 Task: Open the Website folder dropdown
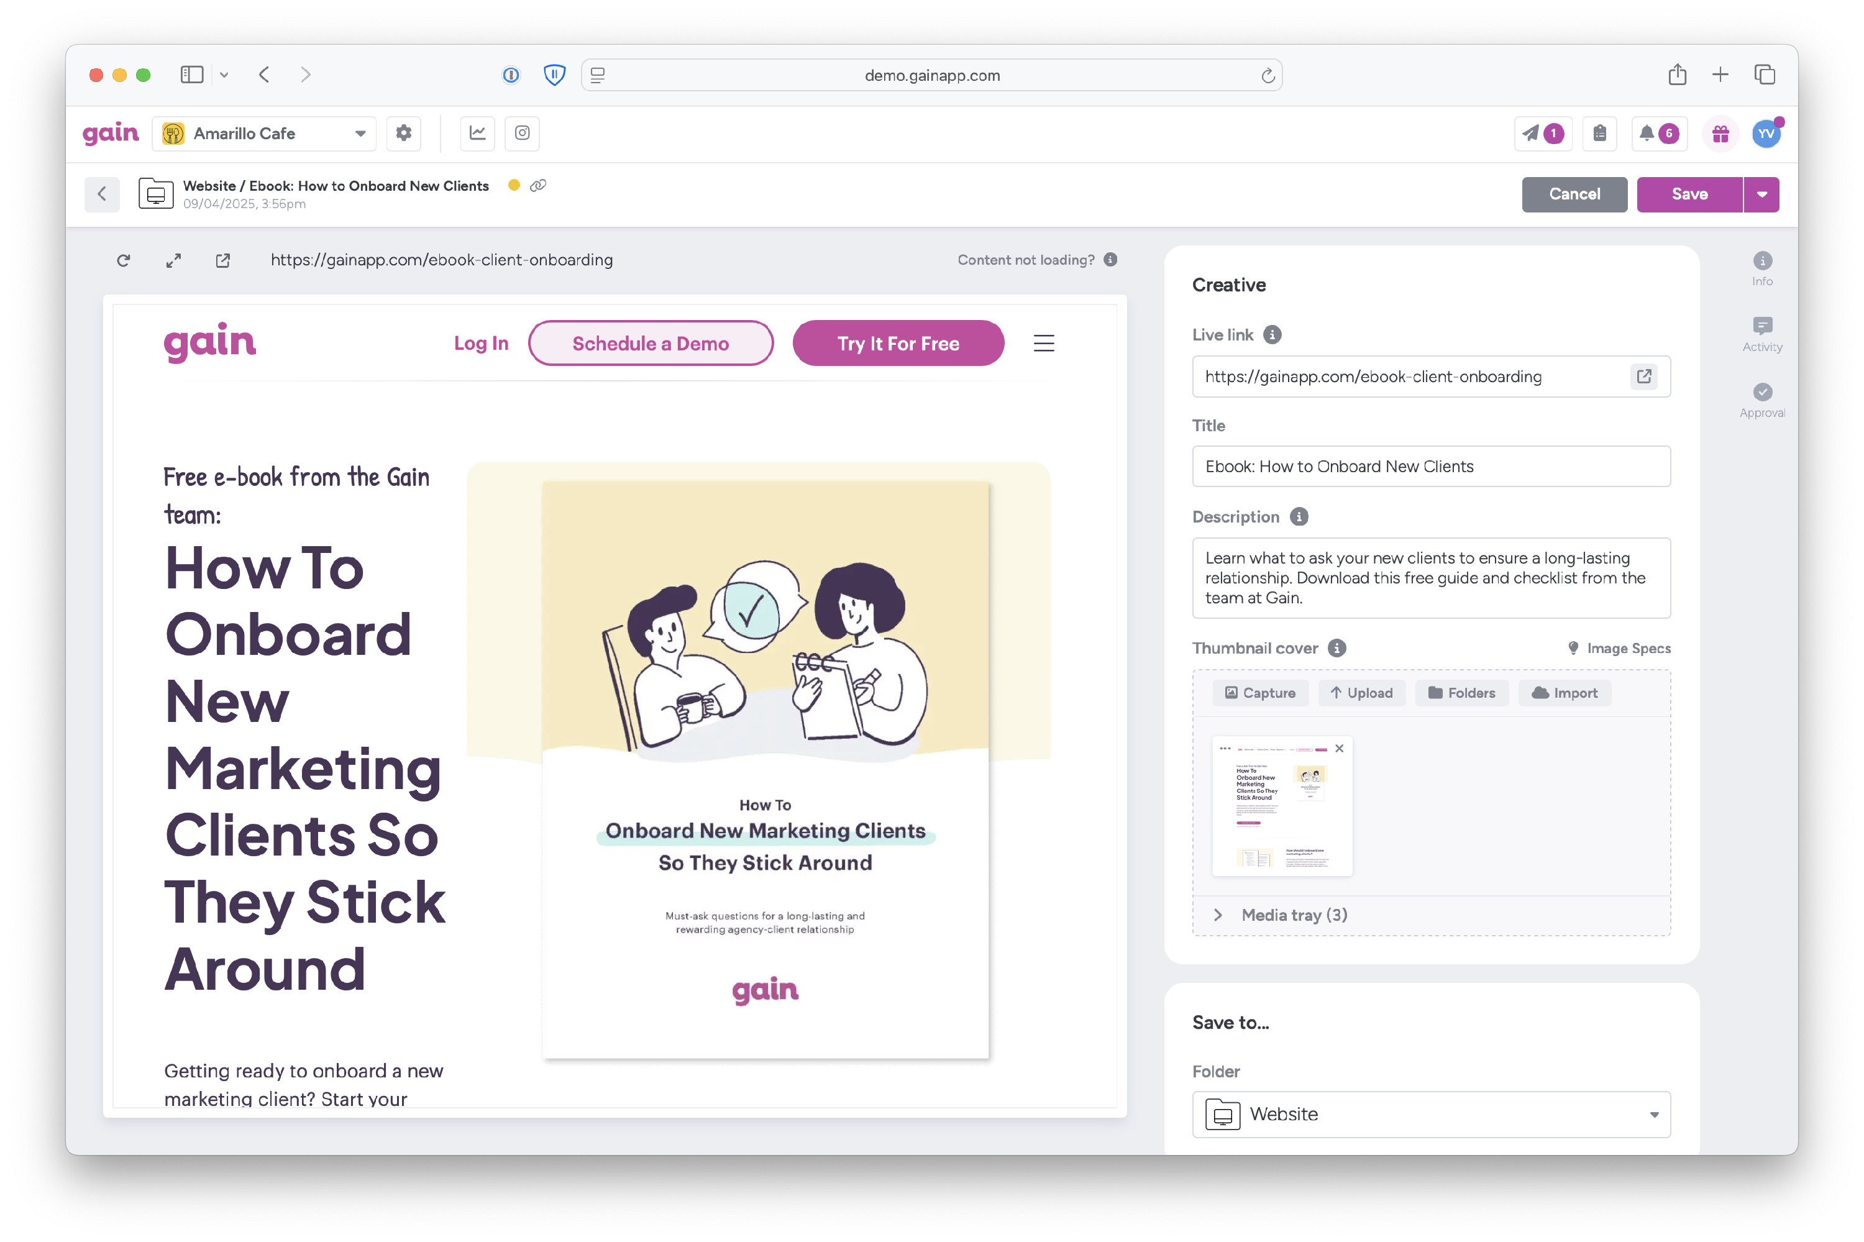click(1431, 1113)
